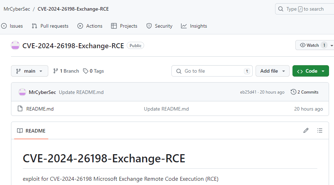Open the Security tab
Screen dimensions: 334x185
(159, 26)
